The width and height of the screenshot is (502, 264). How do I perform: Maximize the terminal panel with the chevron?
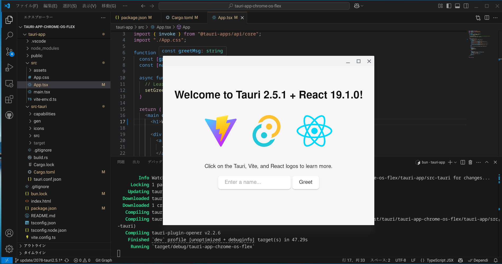point(487,162)
